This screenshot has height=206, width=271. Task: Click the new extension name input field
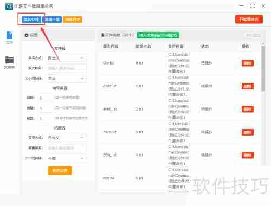click(67, 148)
